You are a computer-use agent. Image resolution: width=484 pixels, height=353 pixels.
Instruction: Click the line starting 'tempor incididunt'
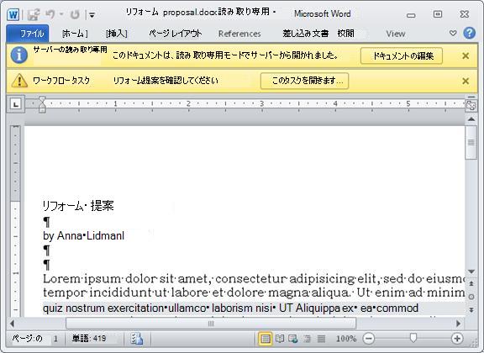[x=255, y=292]
